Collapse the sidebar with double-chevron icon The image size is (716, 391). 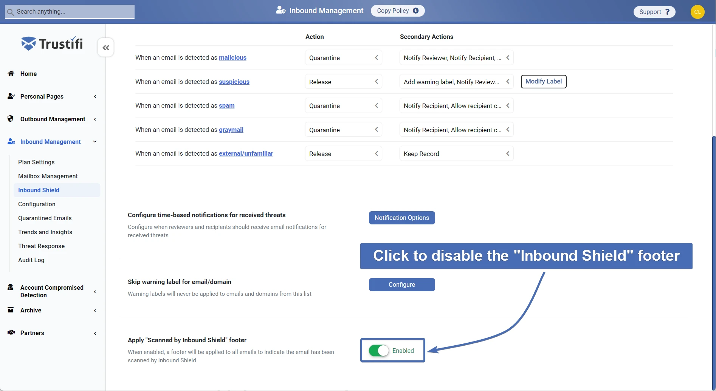pos(106,48)
